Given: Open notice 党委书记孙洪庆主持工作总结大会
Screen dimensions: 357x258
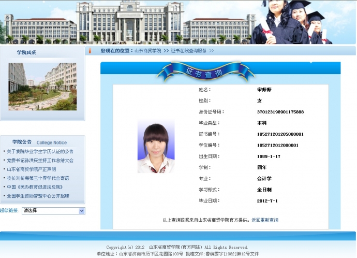Looking at the screenshot, I should [x=40, y=160].
